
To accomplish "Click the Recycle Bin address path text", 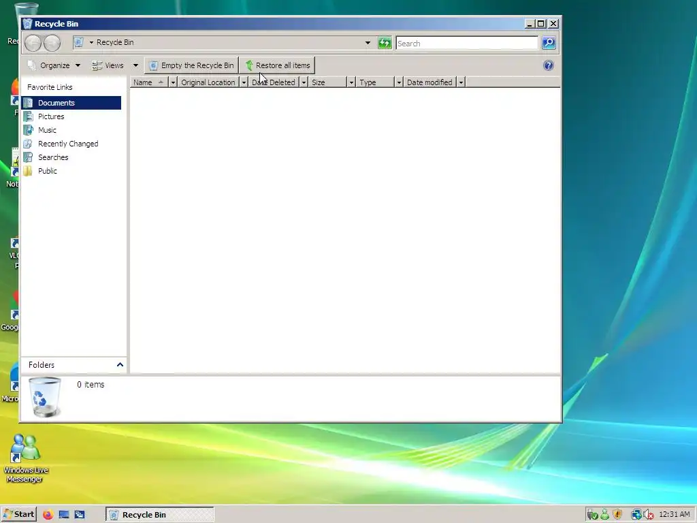I will pyautogui.click(x=115, y=42).
